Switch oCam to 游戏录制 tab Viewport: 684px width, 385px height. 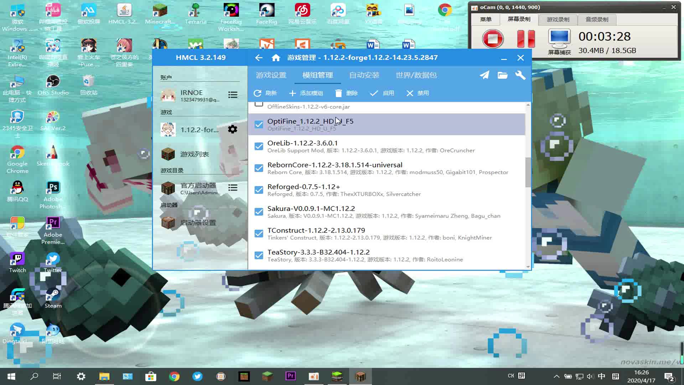tap(558, 20)
